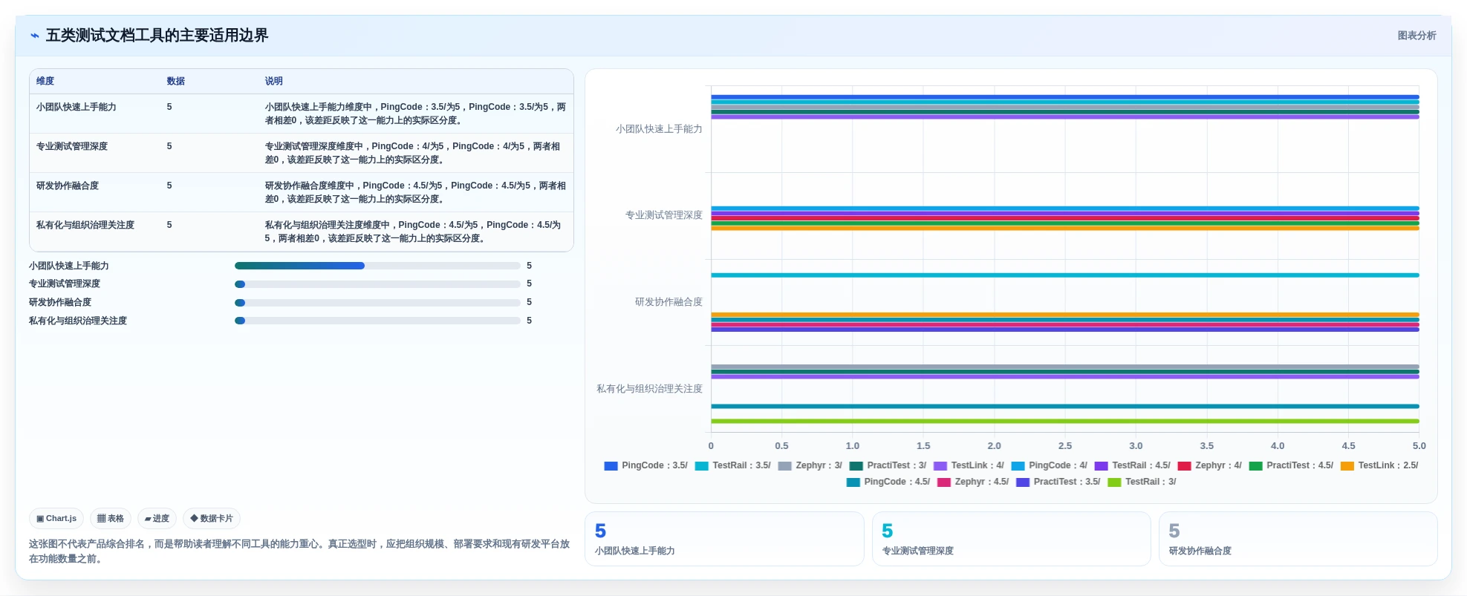Select the 私有化与组织治理关注度 table row name cell
This screenshot has width=1467, height=596.
(85, 225)
